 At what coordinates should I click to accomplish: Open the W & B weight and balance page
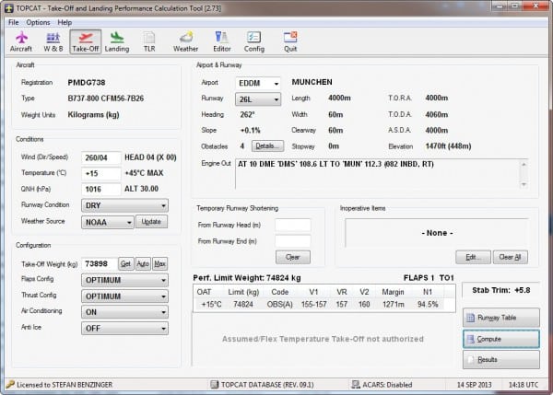click(x=53, y=41)
